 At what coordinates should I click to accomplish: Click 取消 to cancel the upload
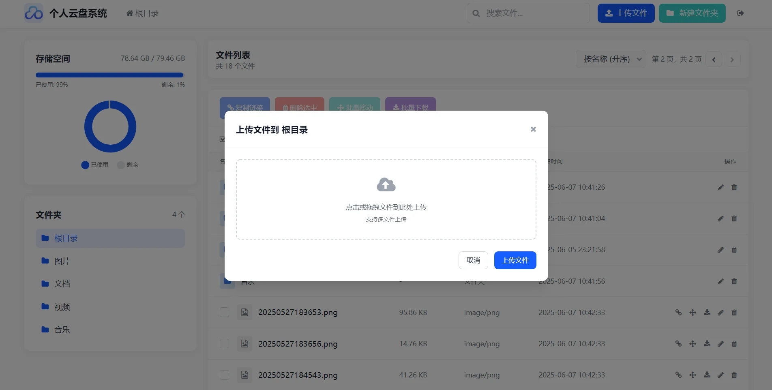[x=473, y=260]
